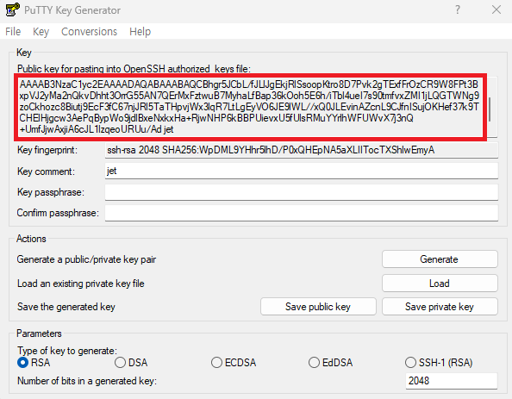Image resolution: width=512 pixels, height=399 pixels.
Task: Click the 'Key comment:' label
Action: [x=46, y=171]
